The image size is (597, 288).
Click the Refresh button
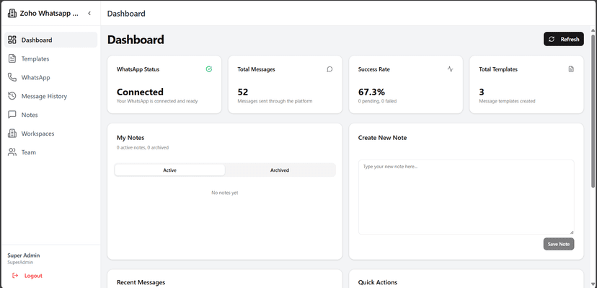click(564, 39)
